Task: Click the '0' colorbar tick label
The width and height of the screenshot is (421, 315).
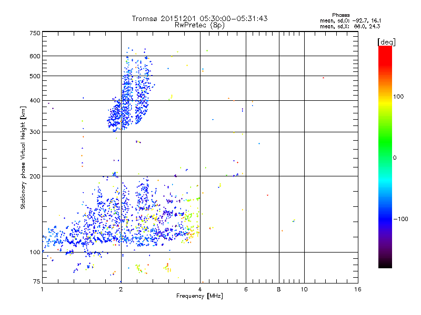Action: pyautogui.click(x=395, y=158)
